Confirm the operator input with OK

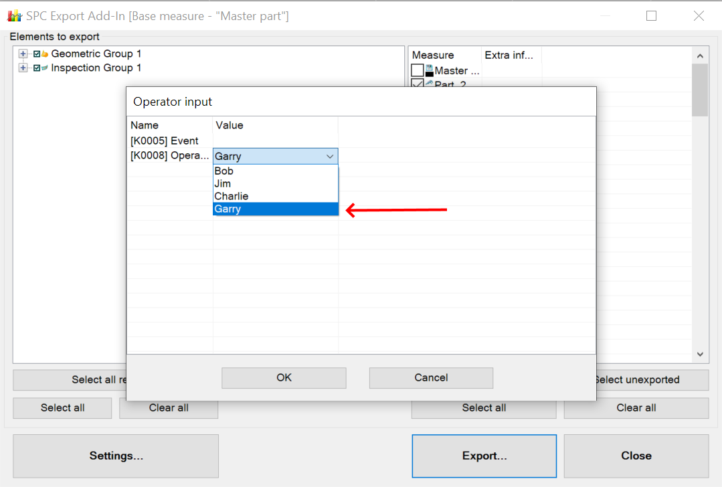tap(283, 377)
